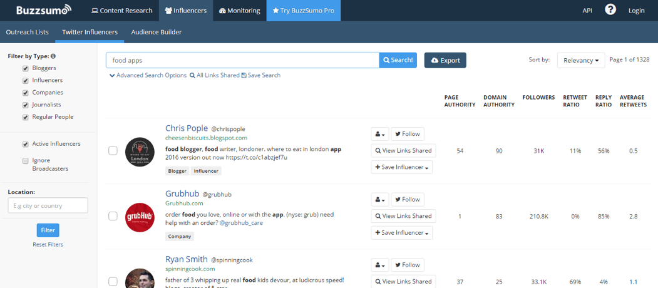Follow Ryan Smith on Twitter

click(408, 265)
